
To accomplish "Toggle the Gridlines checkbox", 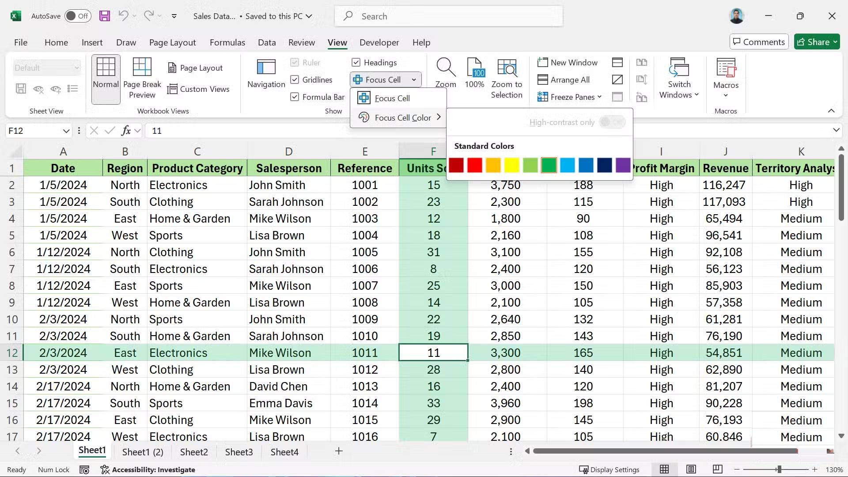I will 295,79.
